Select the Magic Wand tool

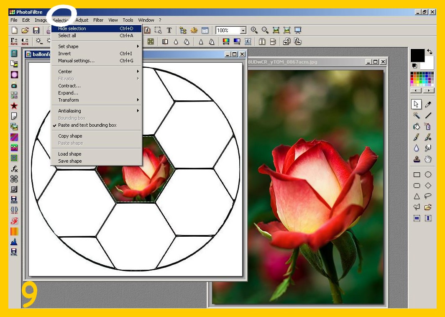[417, 115]
